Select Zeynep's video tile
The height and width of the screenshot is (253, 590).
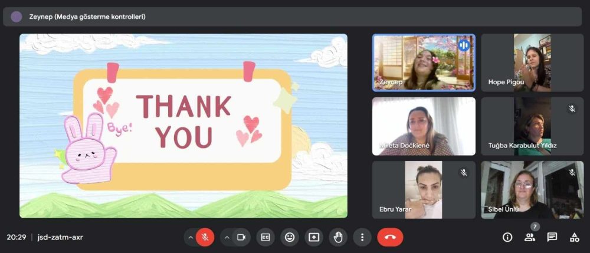pyautogui.click(x=424, y=63)
